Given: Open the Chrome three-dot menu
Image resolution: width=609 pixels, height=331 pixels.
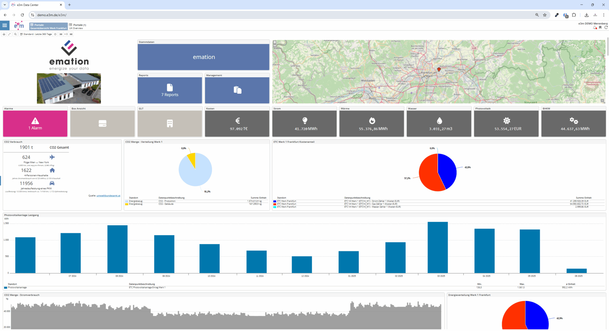Looking at the screenshot, I should (604, 15).
